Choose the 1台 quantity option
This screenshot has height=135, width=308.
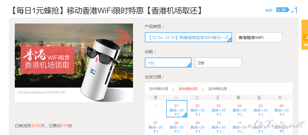[x=168, y=63]
